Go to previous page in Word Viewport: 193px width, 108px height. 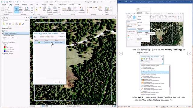(x=121, y=53)
